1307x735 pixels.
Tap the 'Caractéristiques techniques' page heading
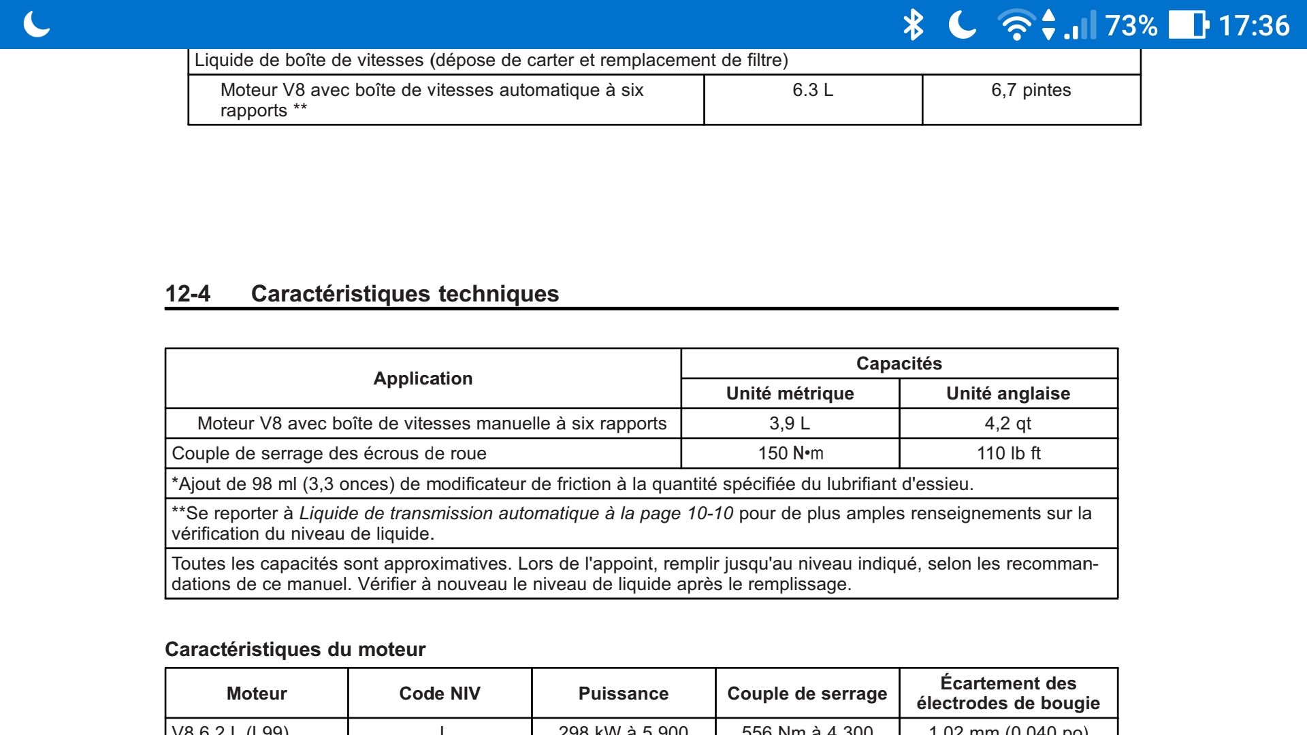(x=404, y=293)
